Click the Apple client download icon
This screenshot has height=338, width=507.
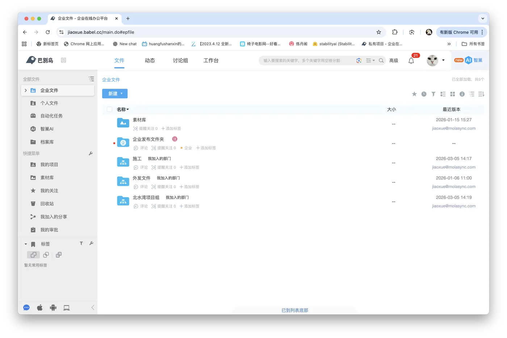tap(40, 308)
